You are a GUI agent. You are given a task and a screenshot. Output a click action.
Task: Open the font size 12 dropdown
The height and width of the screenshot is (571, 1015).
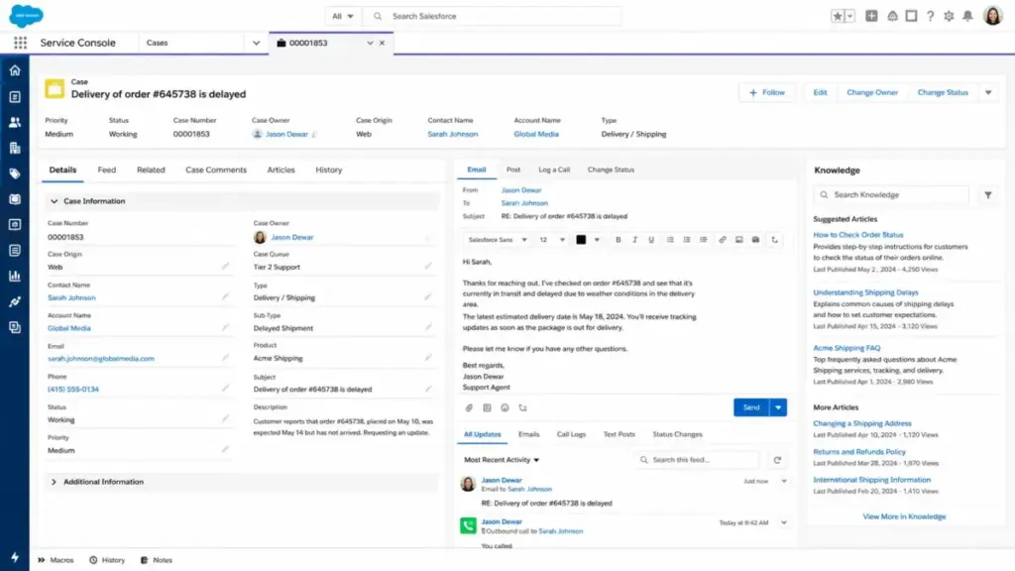pyautogui.click(x=552, y=240)
